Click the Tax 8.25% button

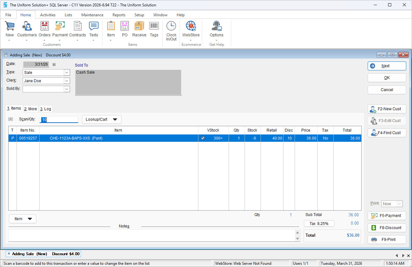(x=319, y=224)
